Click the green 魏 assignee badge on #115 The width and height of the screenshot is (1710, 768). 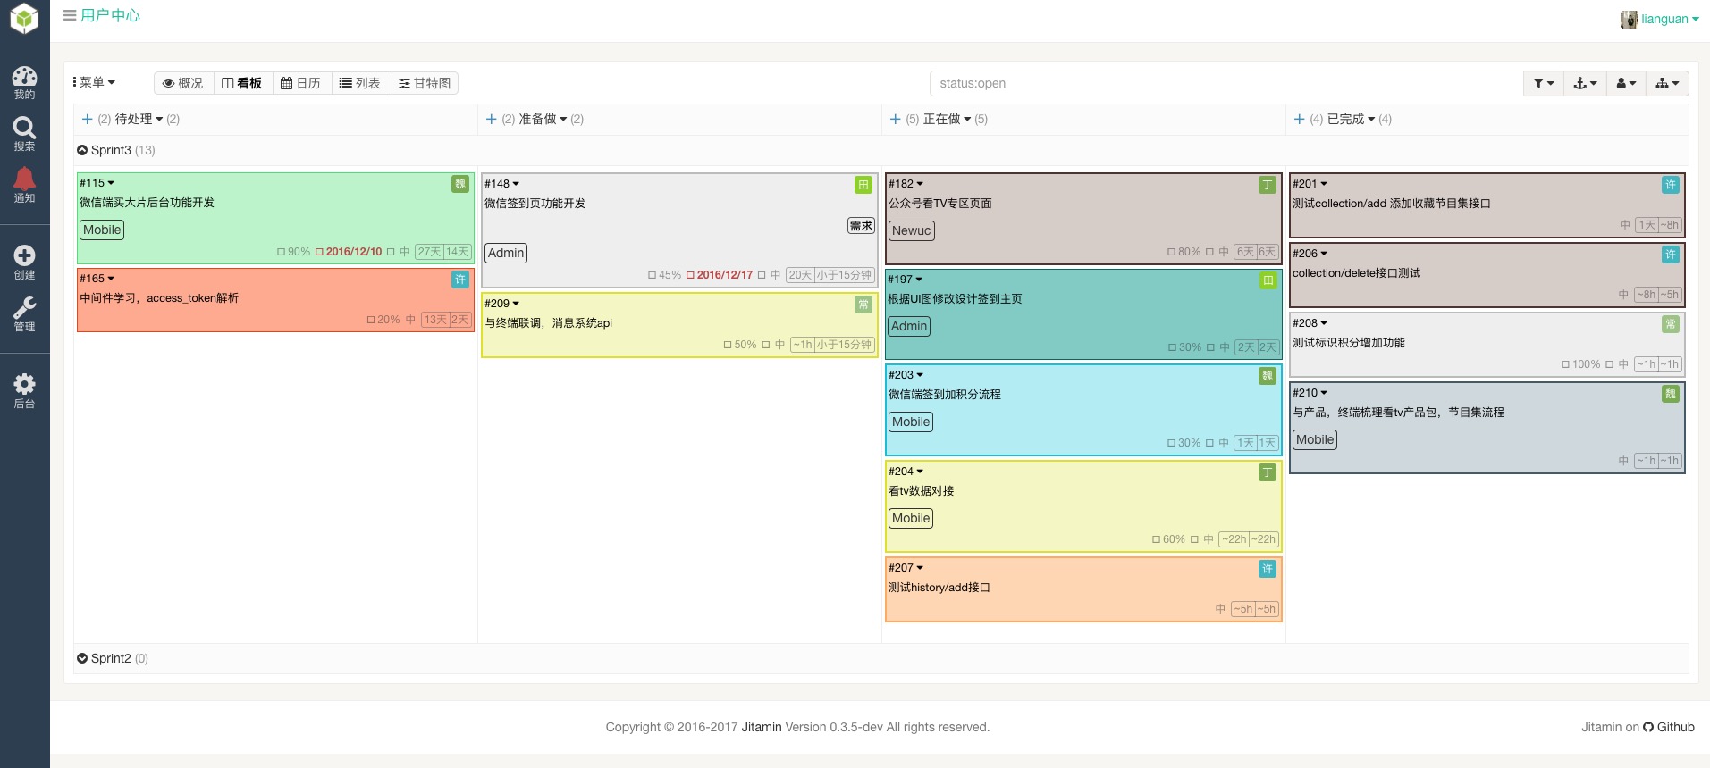(x=460, y=184)
